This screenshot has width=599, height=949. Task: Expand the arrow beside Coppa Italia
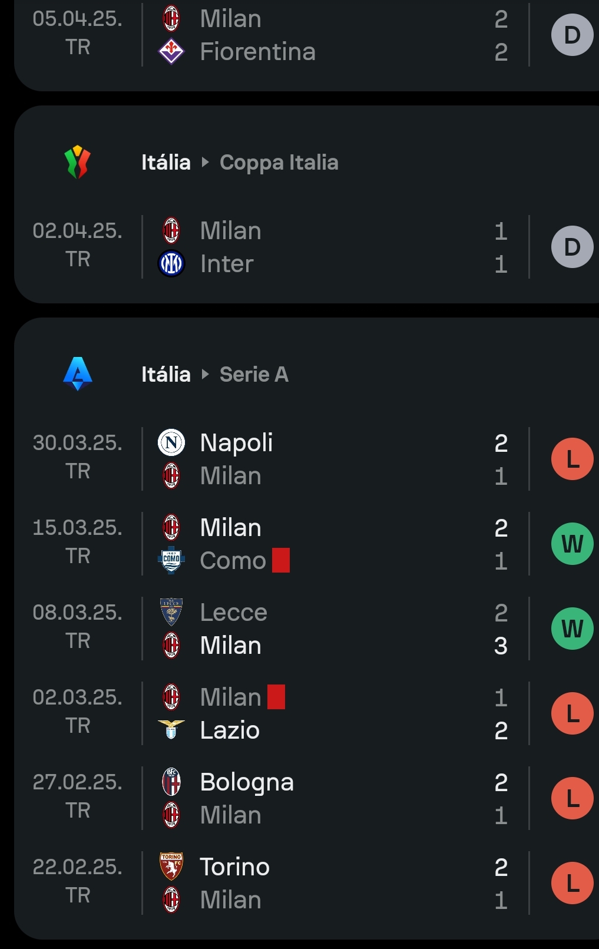tap(205, 162)
